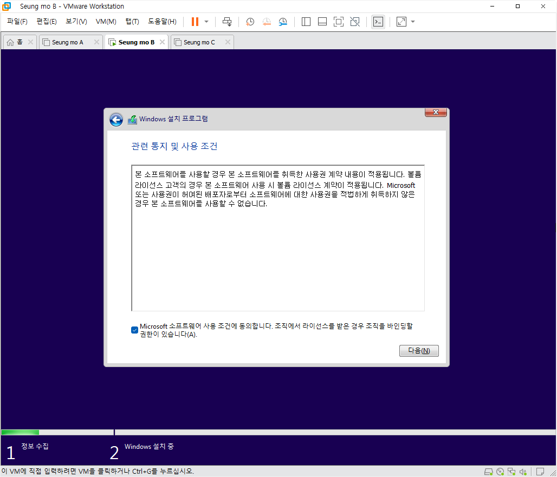Click the Ctrl+G input hint status text
The height and width of the screenshot is (477, 557).
coord(98,472)
